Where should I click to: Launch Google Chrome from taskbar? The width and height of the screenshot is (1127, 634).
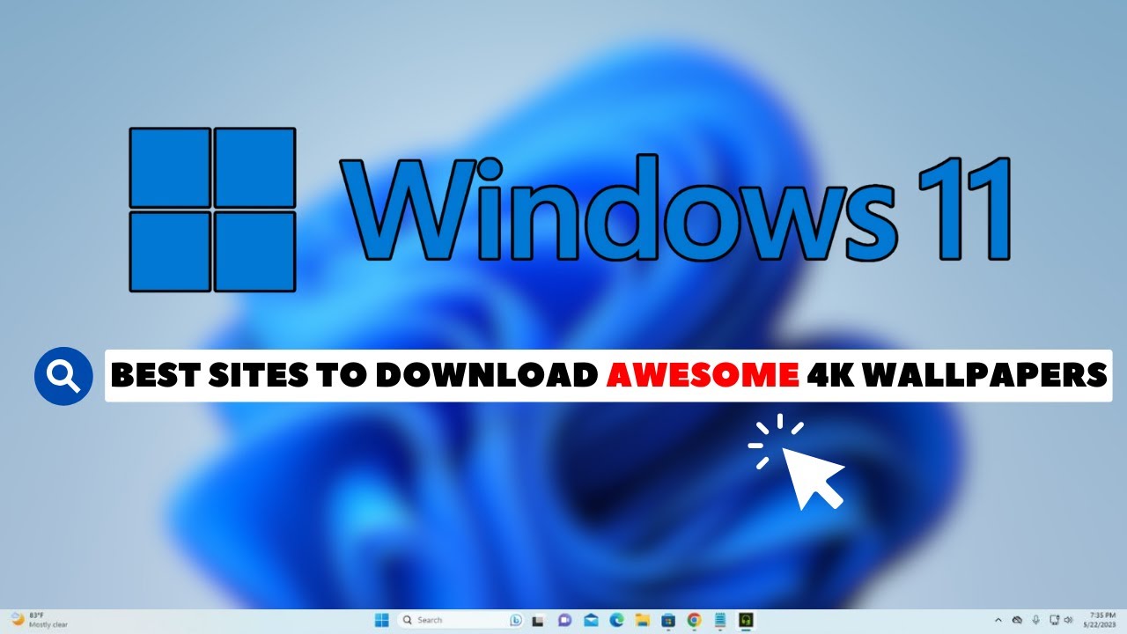694,620
